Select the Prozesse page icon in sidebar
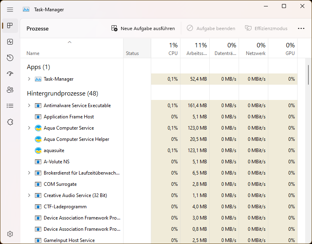The image size is (312, 244). (10, 26)
